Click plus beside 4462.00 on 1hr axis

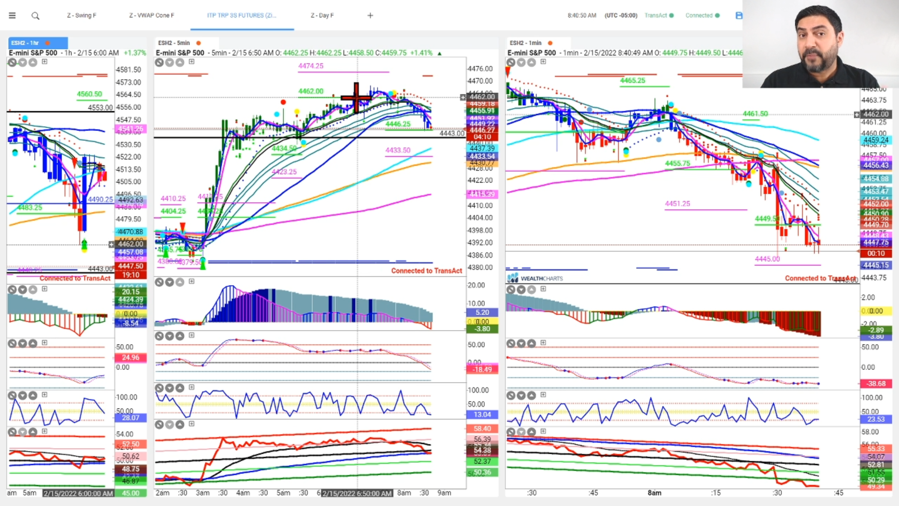[111, 244]
